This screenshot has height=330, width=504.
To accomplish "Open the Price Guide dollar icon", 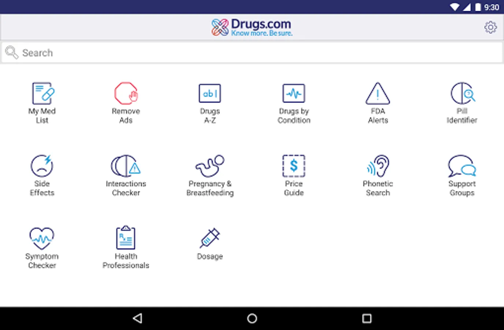I will [294, 166].
